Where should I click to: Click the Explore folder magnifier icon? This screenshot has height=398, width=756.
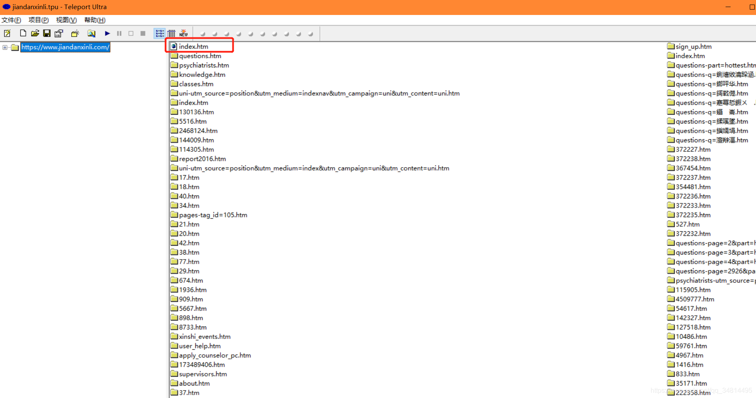[91, 33]
